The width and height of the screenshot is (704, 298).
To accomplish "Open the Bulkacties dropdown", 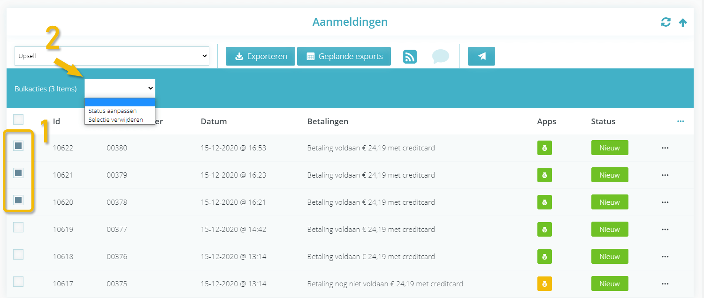I will pos(120,88).
